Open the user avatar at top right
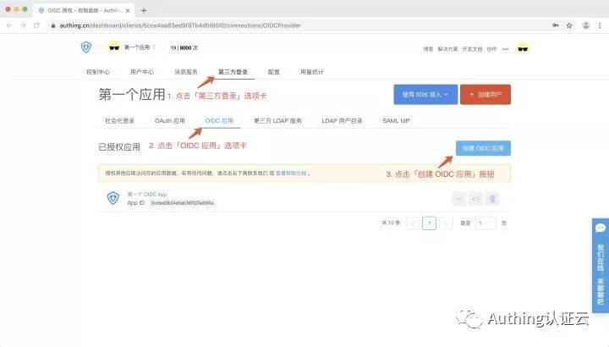 [523, 48]
